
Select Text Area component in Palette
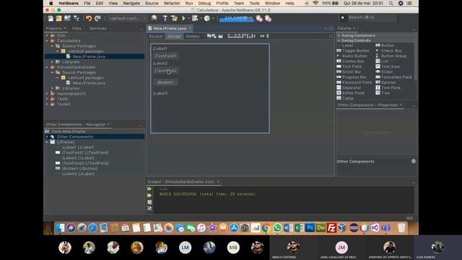click(388, 66)
